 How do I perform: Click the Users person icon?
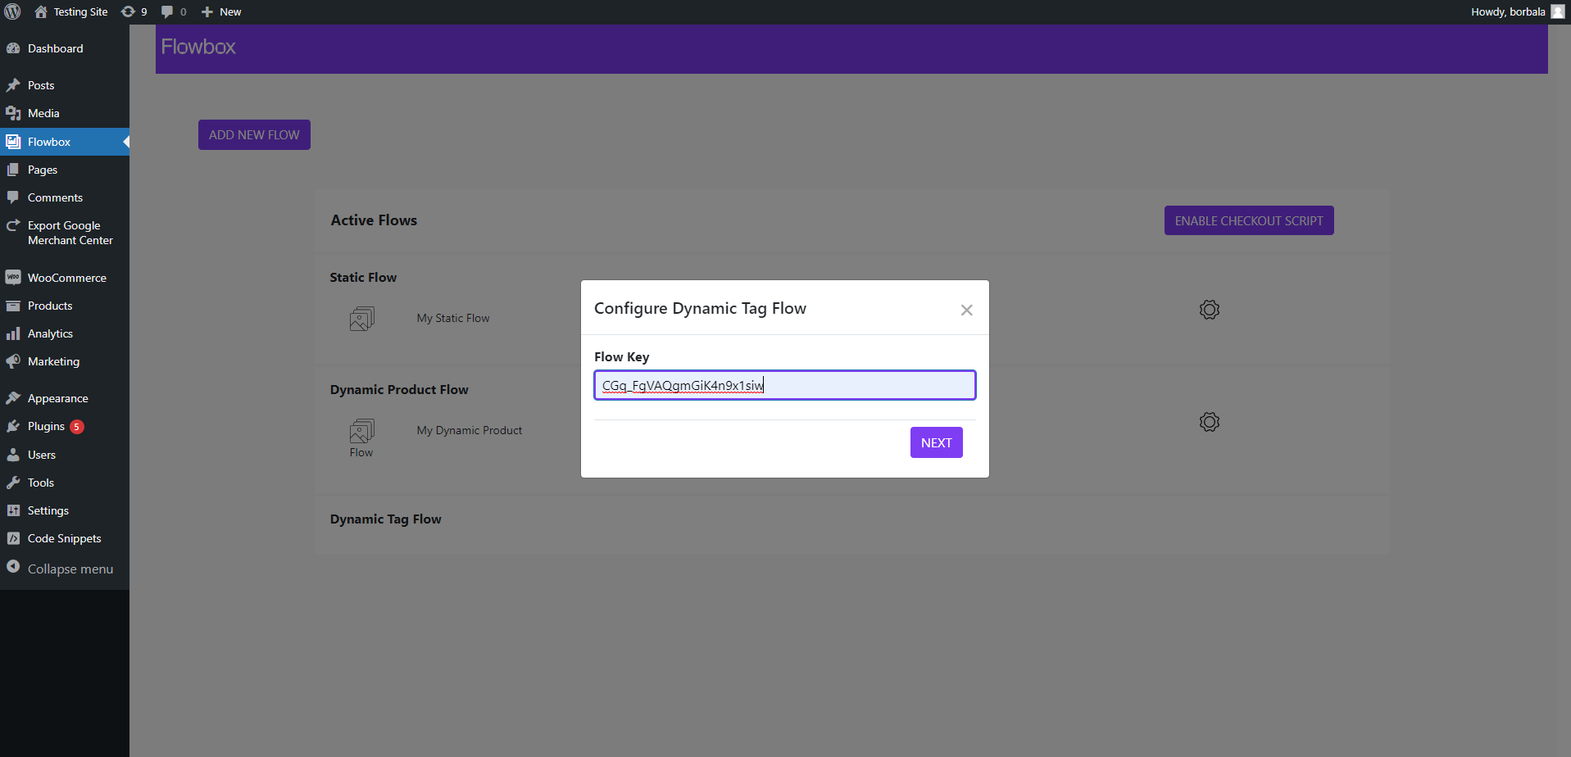coord(13,455)
